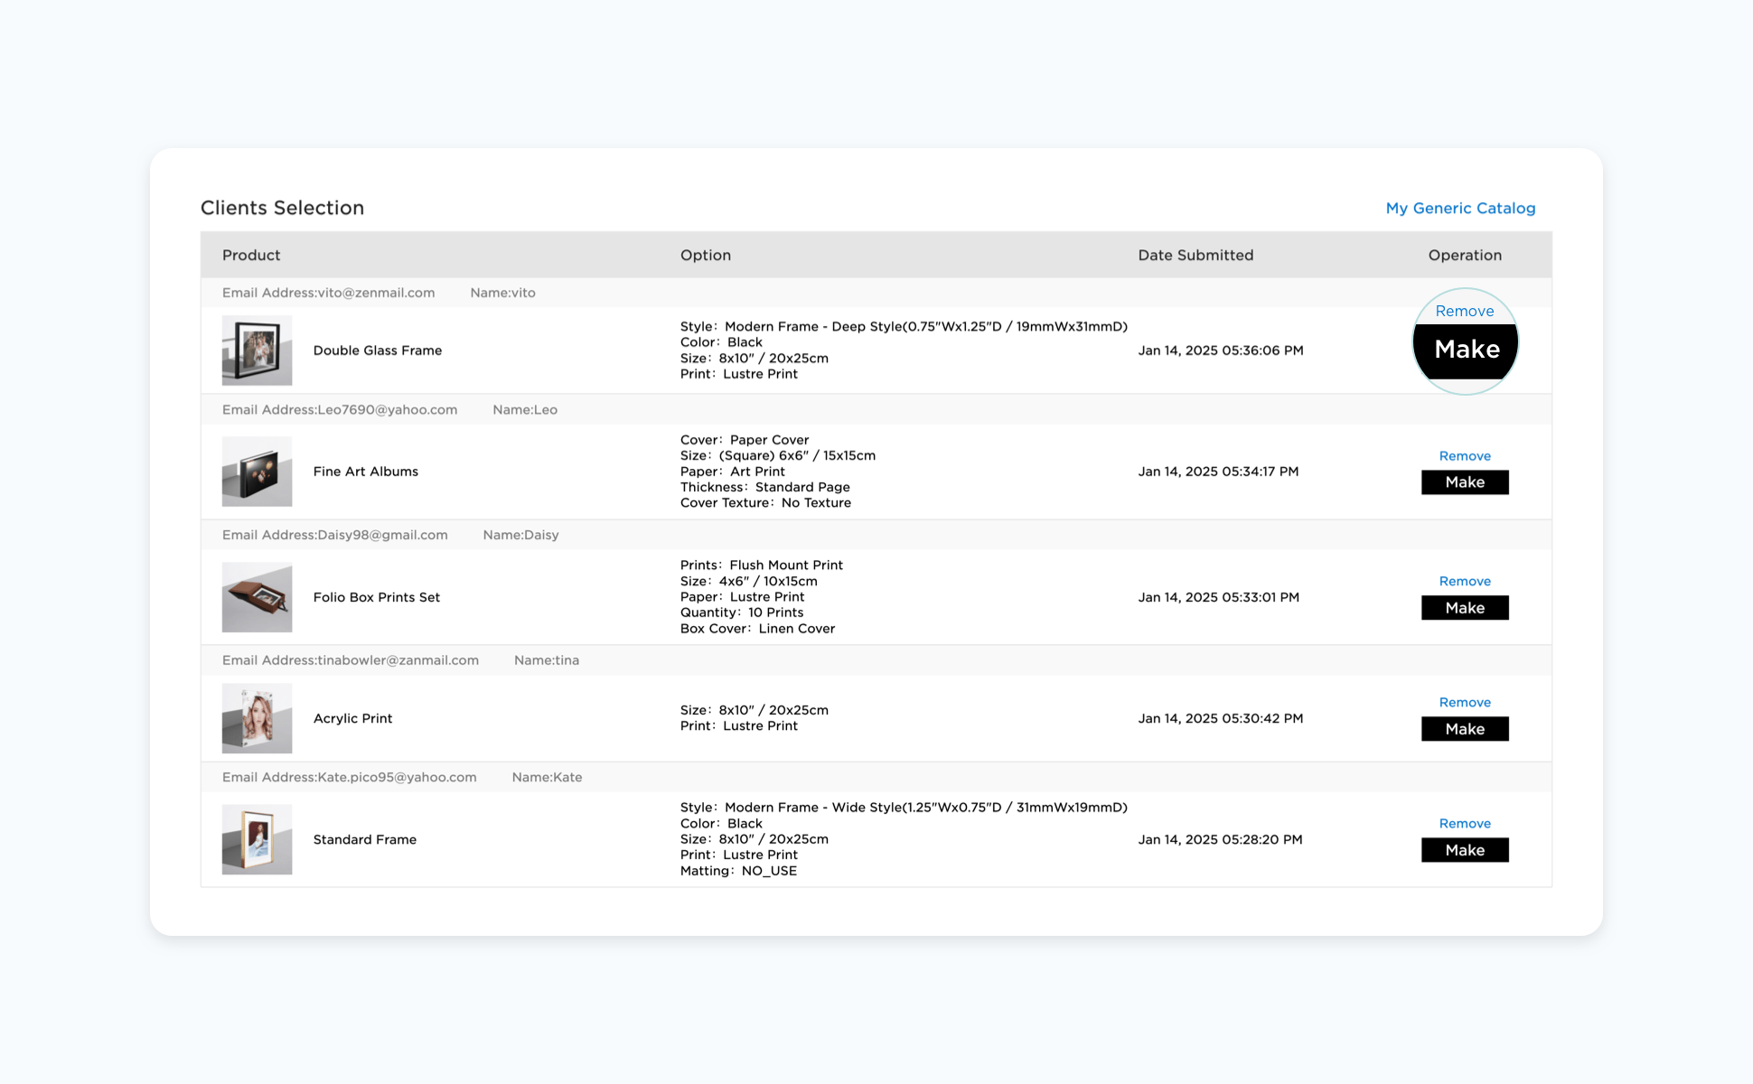Open My Generic Catalog link
This screenshot has width=1753, height=1084.
click(x=1459, y=208)
